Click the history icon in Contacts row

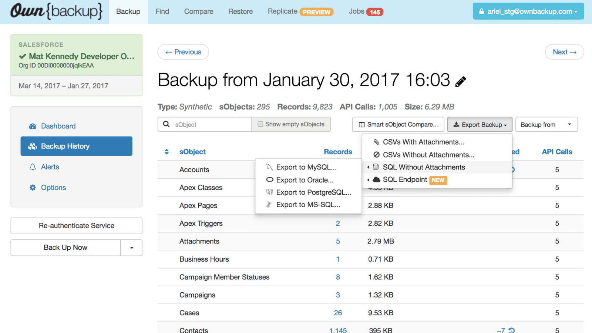pyautogui.click(x=512, y=330)
